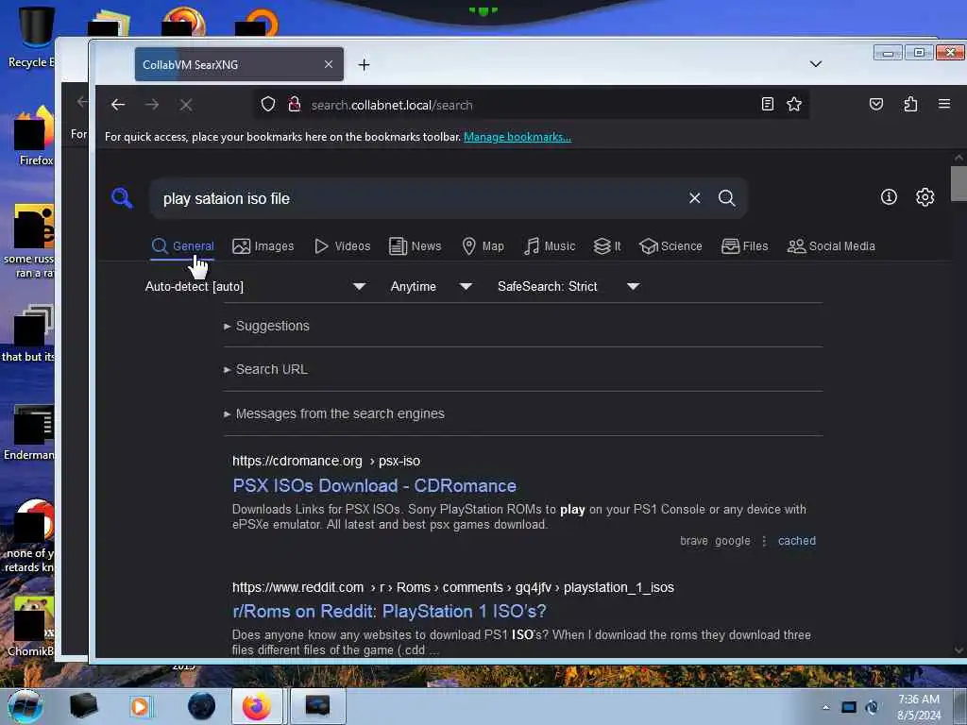Open the tracking protection shield icon
The width and height of the screenshot is (967, 725).
(267, 104)
